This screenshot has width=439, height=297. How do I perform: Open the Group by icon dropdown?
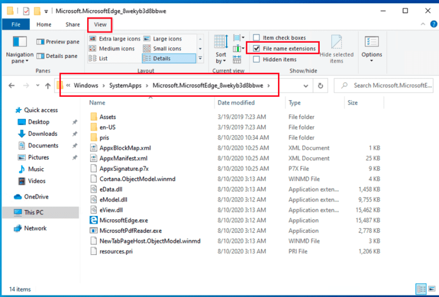click(239, 38)
